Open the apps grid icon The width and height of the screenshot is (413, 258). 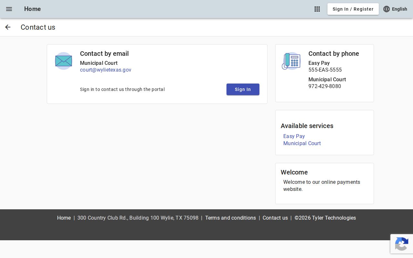pyautogui.click(x=317, y=9)
